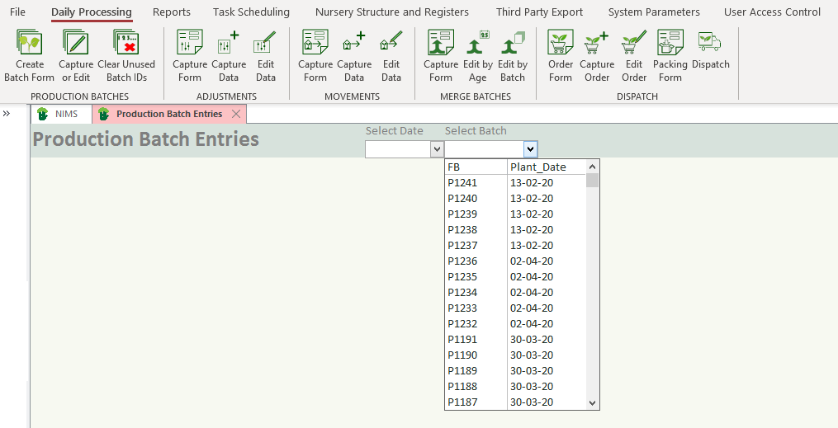838x428 pixels.
Task: Select Edit Data in Movements group
Action: point(391,43)
